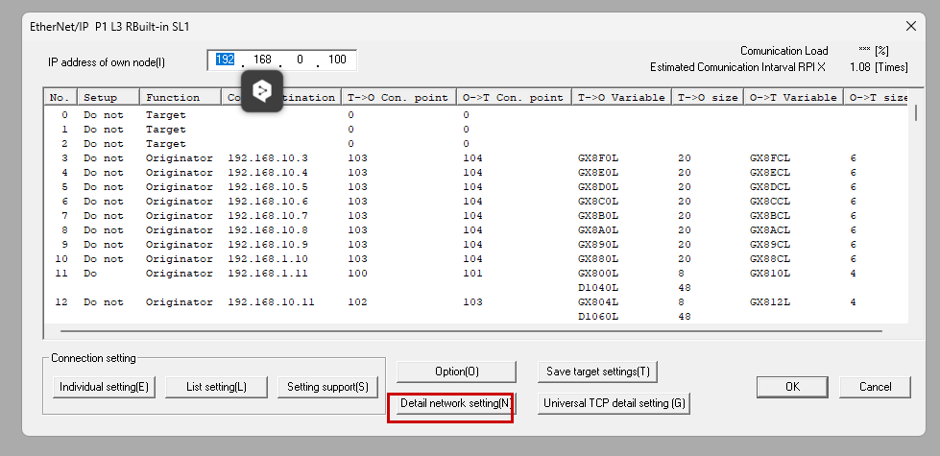The height and width of the screenshot is (456, 940).
Task: Open Individual setting(E)
Action: coord(104,387)
